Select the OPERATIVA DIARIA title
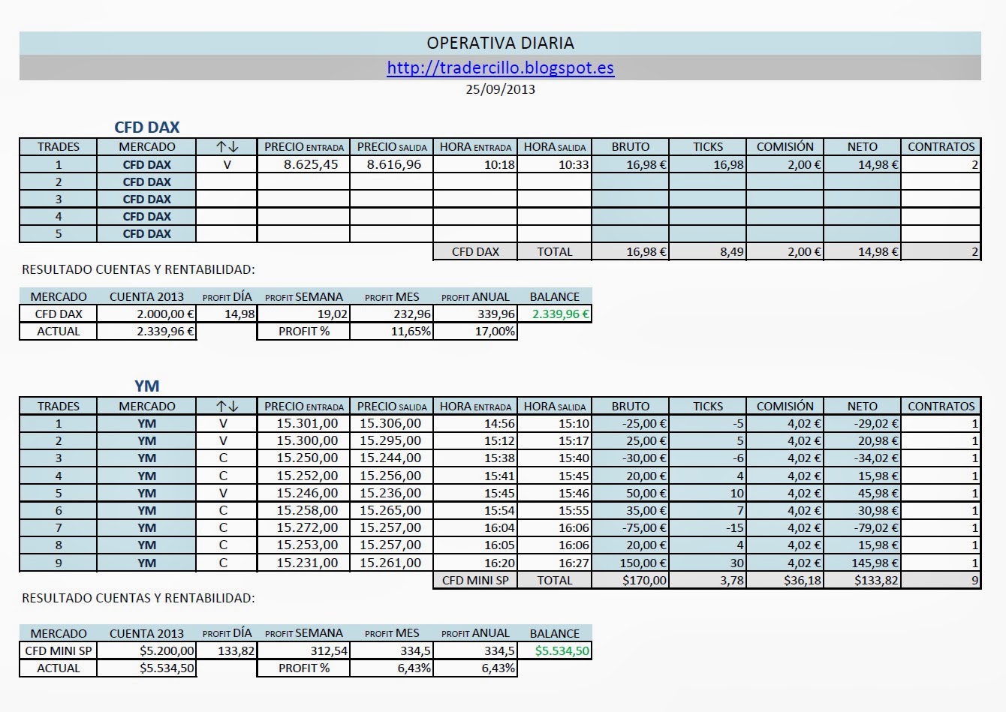1006x712 pixels. [x=500, y=43]
